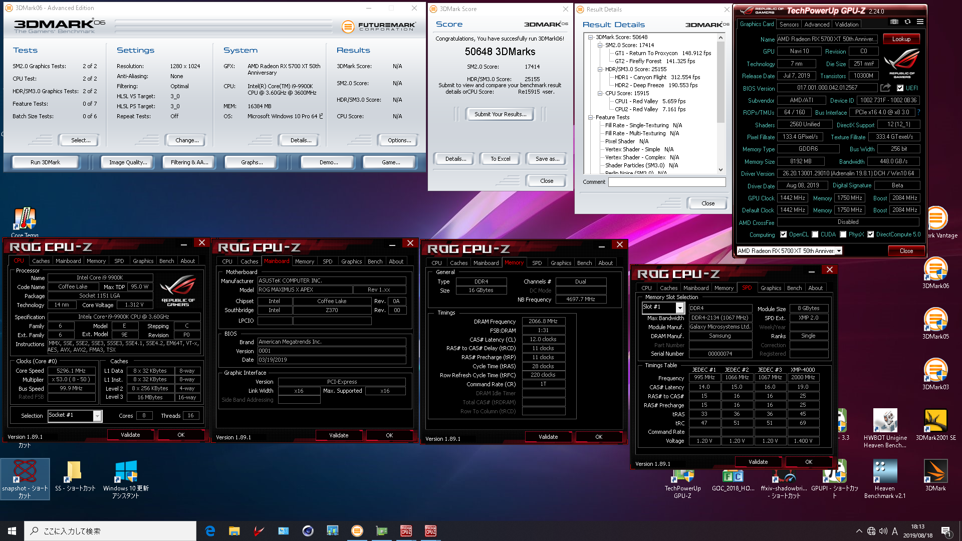Image resolution: width=962 pixels, height=541 pixels.
Task: Click the Image Quality button
Action: coord(128,162)
